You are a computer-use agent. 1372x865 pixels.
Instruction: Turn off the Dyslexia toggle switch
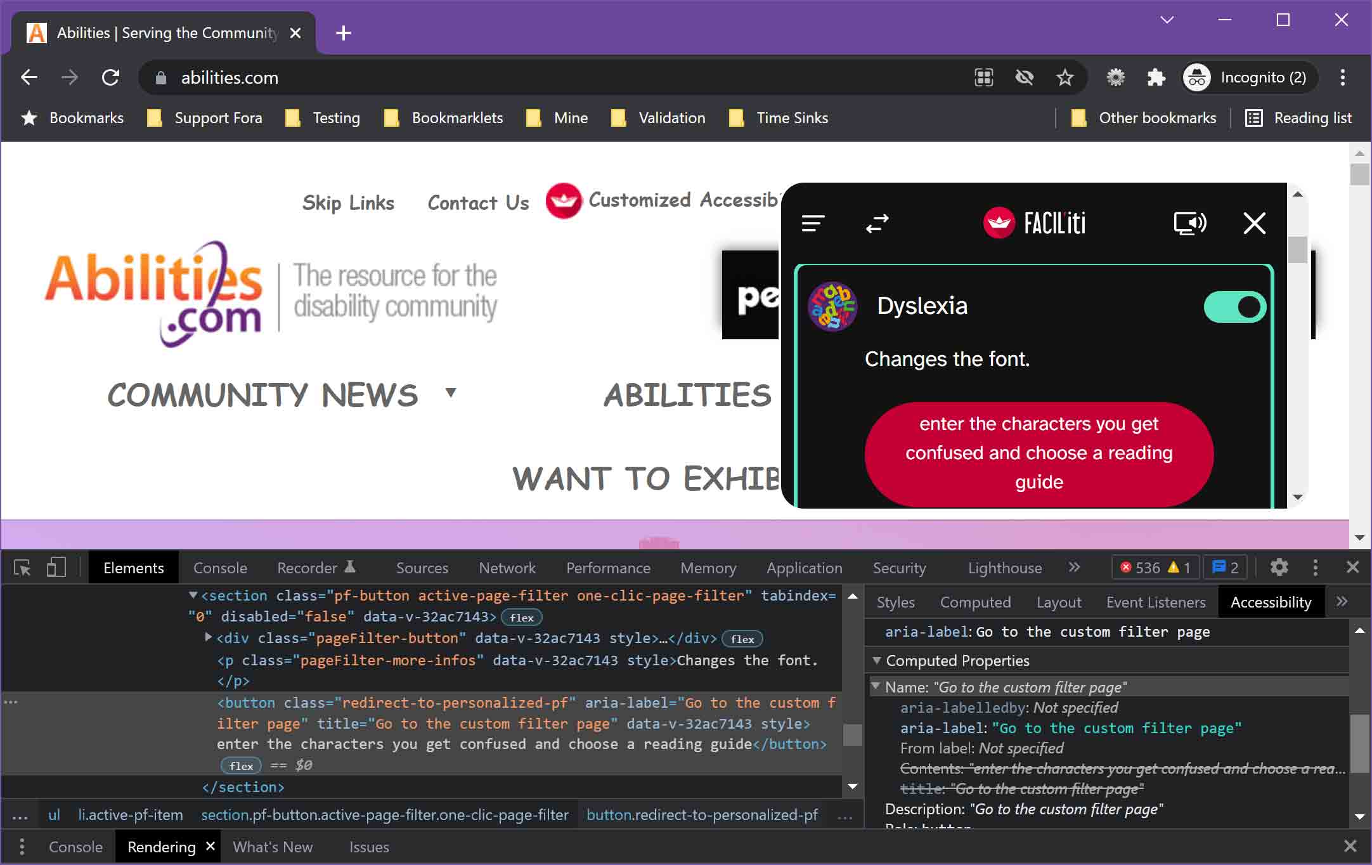point(1234,307)
